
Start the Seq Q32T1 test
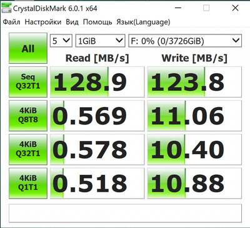coord(28,82)
